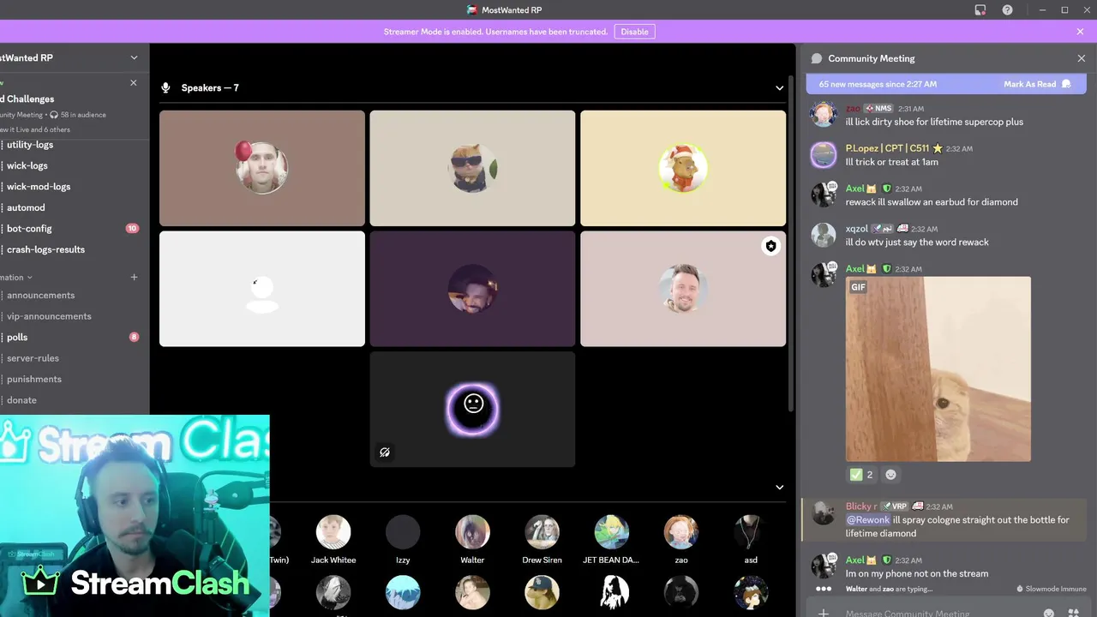Open the apps launcher icon in message box
This screenshot has width=1097, height=617.
pyautogui.click(x=1073, y=613)
